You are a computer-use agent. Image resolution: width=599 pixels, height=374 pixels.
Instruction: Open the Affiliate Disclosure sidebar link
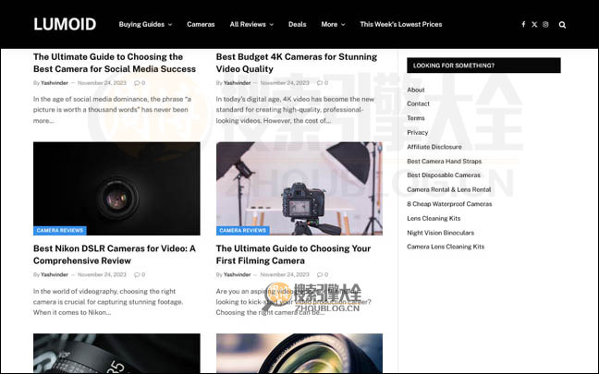tap(434, 147)
